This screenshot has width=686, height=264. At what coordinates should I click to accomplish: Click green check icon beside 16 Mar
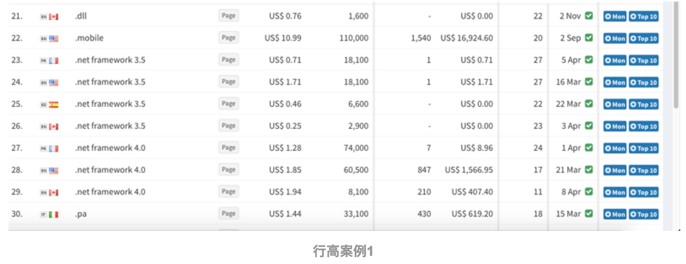588,82
